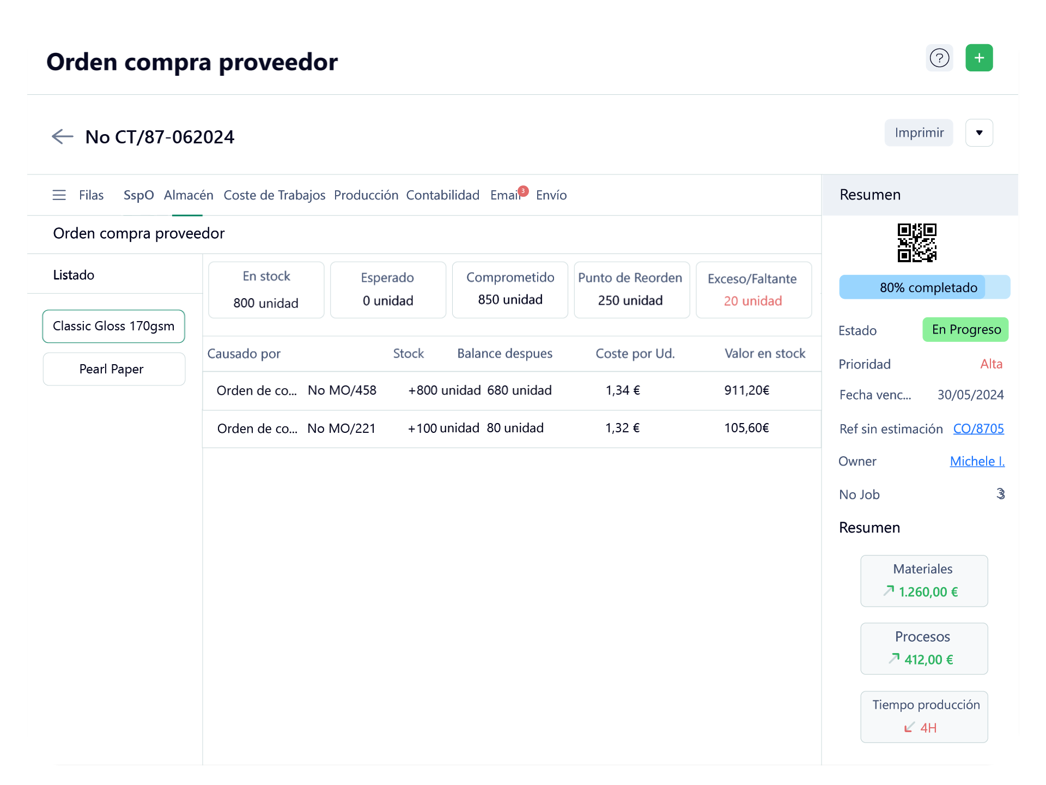The image size is (1046, 785).
Task: Click the Tiempo producción down arrow icon
Action: 908,728
